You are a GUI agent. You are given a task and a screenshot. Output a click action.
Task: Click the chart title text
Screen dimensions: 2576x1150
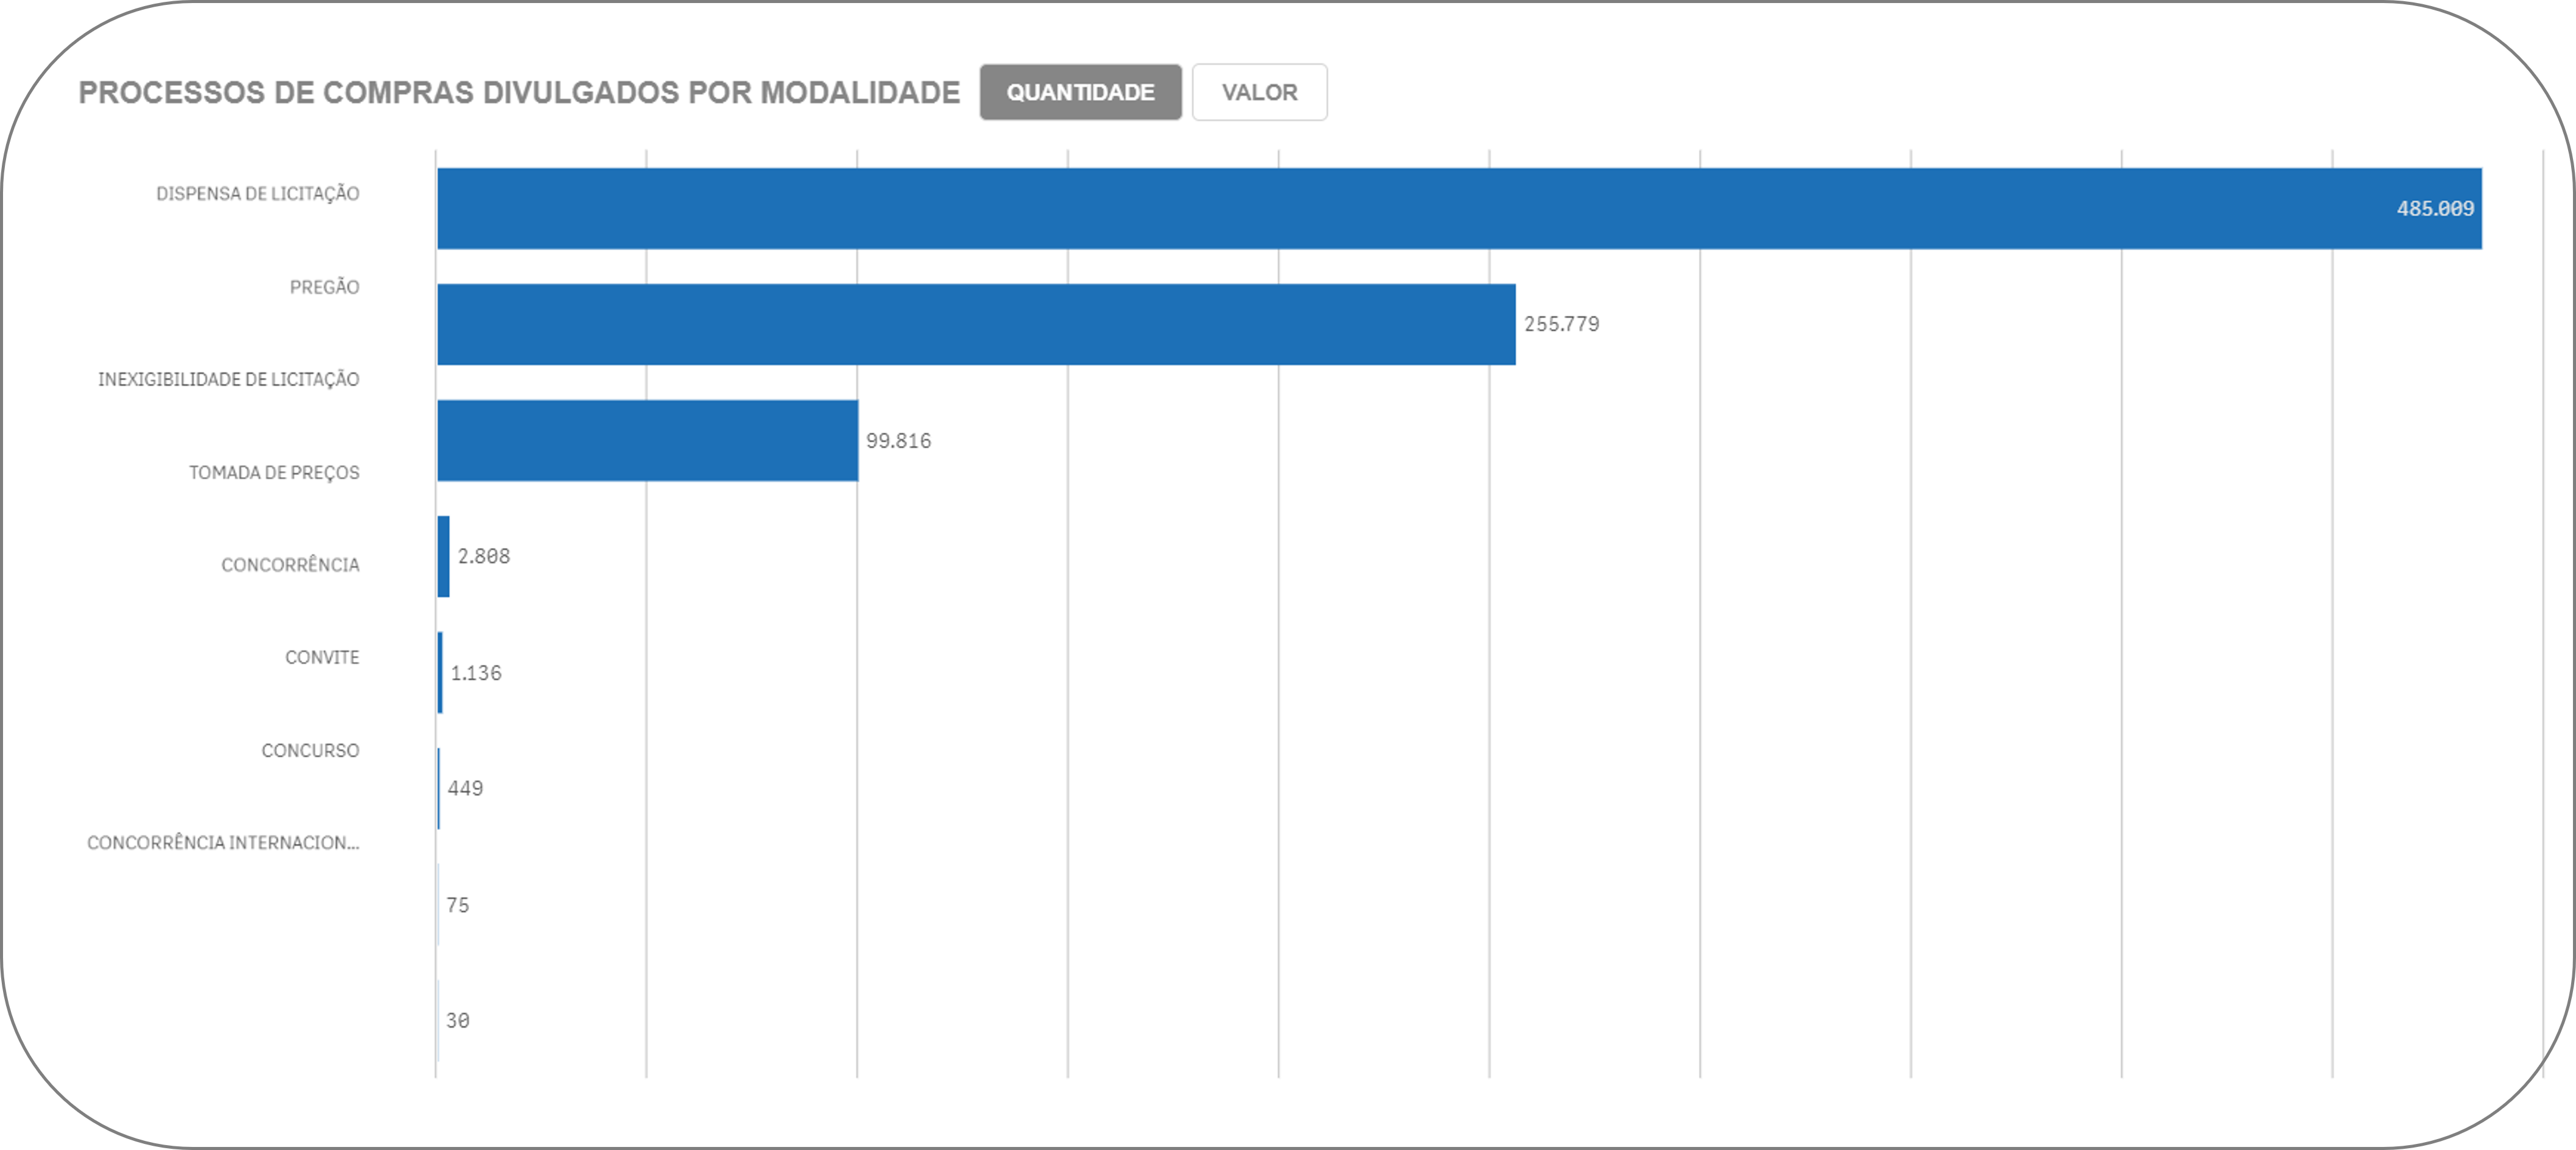[519, 92]
